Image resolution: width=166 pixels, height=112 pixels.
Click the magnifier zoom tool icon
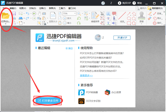(x=79, y=14)
